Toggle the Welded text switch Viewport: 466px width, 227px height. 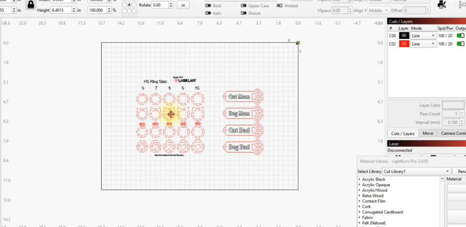point(281,6)
